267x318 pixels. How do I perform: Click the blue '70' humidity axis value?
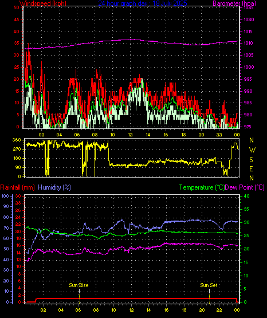pos(6,228)
